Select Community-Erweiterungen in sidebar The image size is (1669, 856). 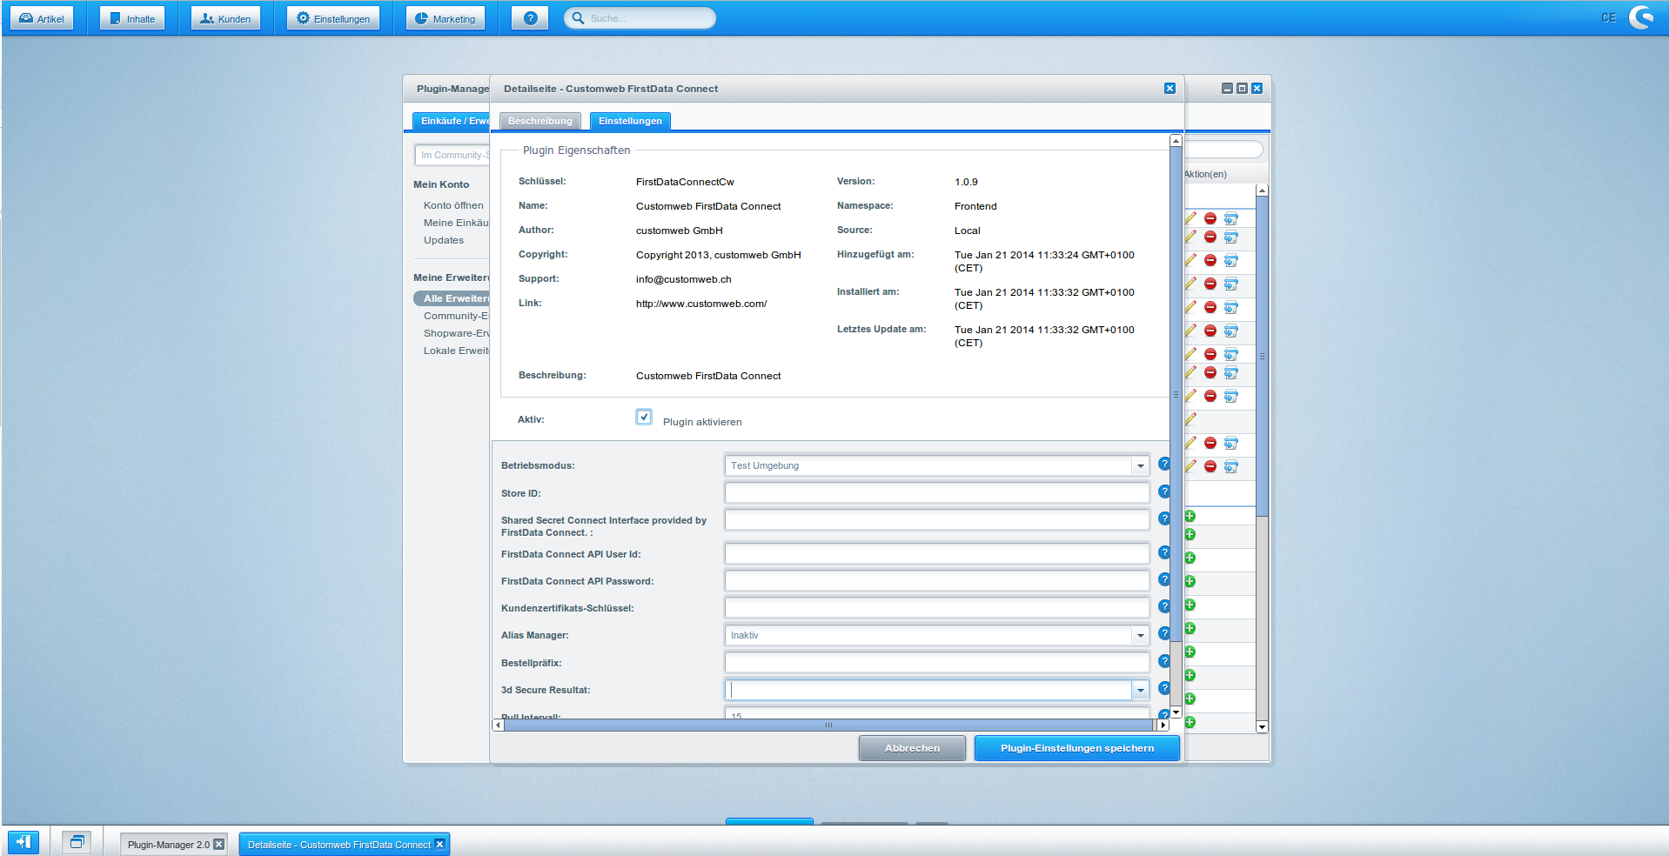coord(456,316)
